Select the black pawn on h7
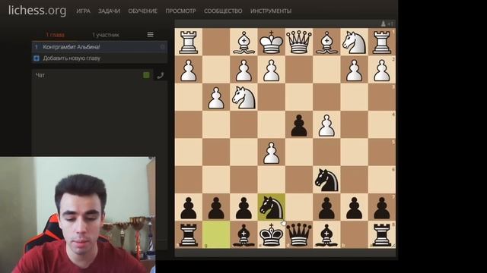This screenshot has width=487, height=273. point(189,207)
